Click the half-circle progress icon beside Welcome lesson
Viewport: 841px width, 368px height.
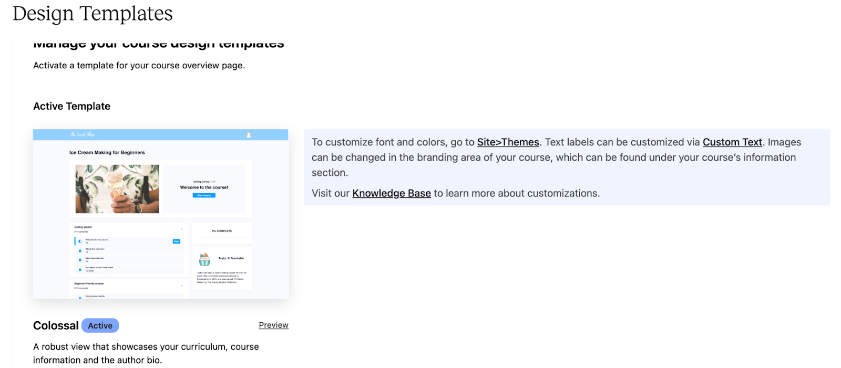coord(80,241)
